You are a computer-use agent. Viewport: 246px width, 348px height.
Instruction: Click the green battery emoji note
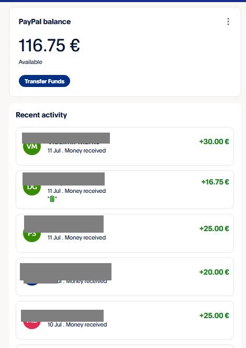[x=52, y=199]
